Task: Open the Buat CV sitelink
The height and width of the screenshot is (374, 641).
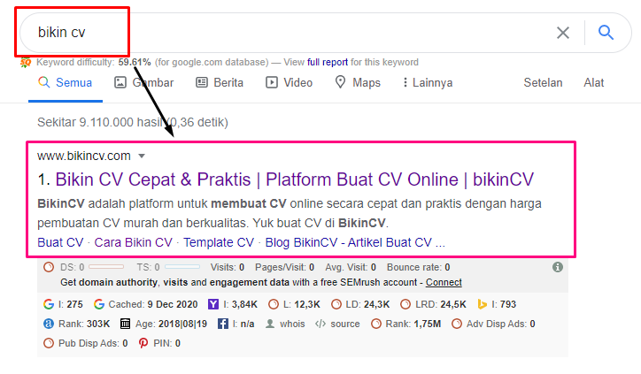Action: (60, 242)
